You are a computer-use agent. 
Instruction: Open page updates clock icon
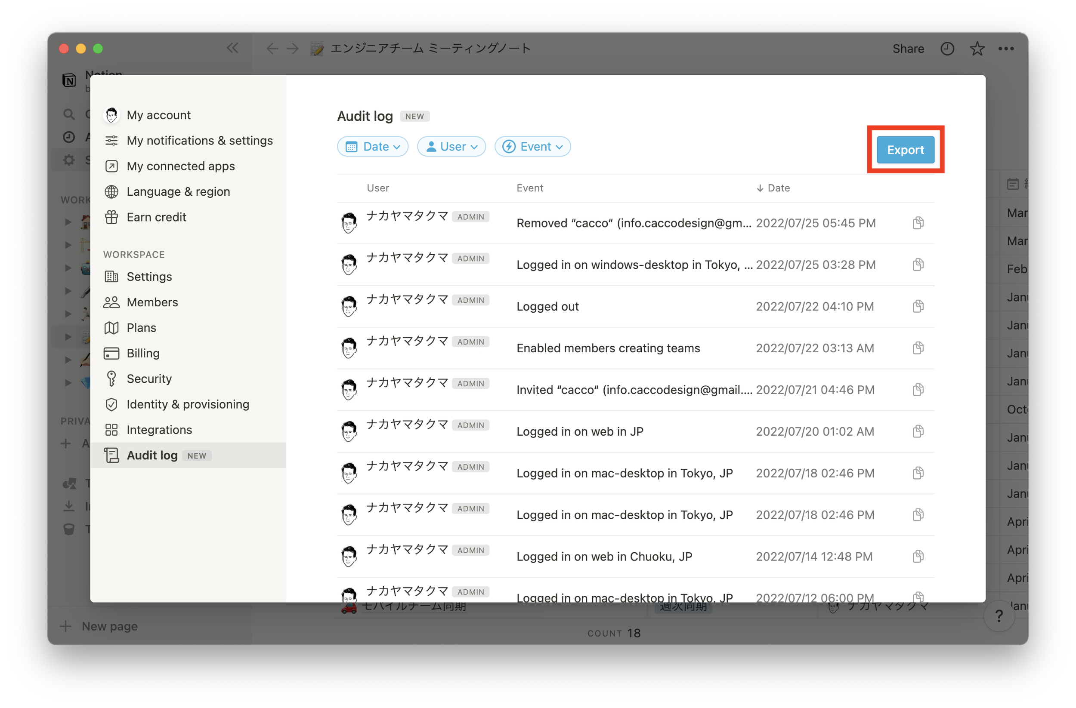pos(947,48)
